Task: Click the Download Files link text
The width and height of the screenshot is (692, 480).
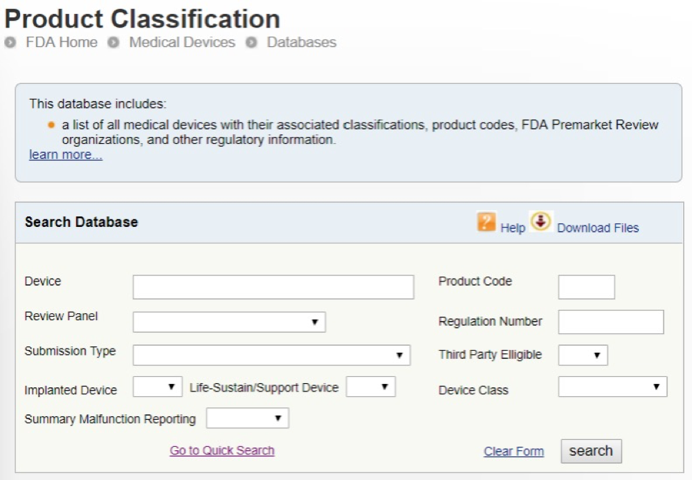Action: (598, 228)
